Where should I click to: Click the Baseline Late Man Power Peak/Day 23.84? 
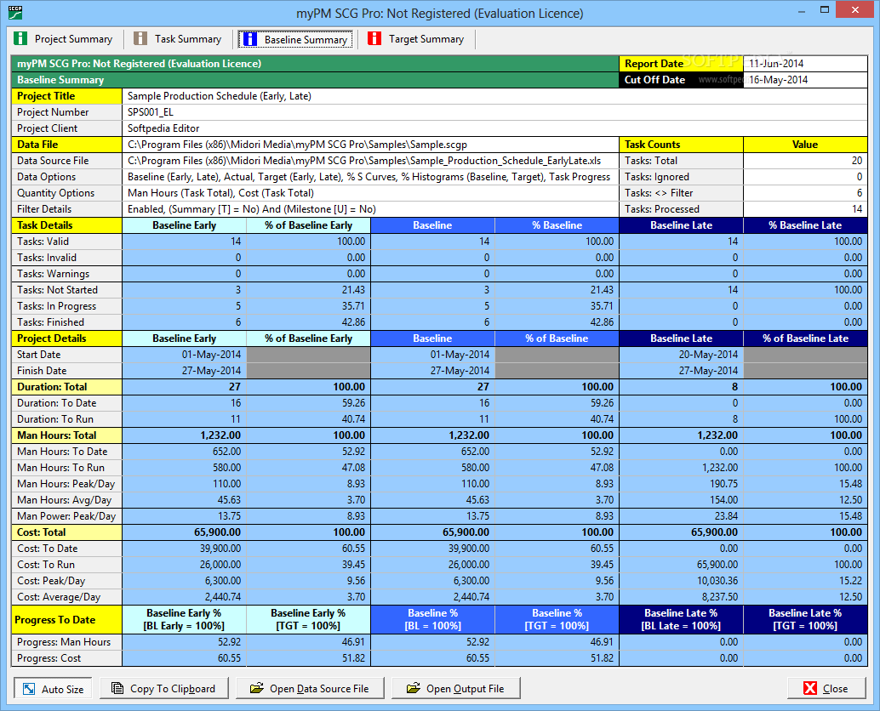coord(682,516)
